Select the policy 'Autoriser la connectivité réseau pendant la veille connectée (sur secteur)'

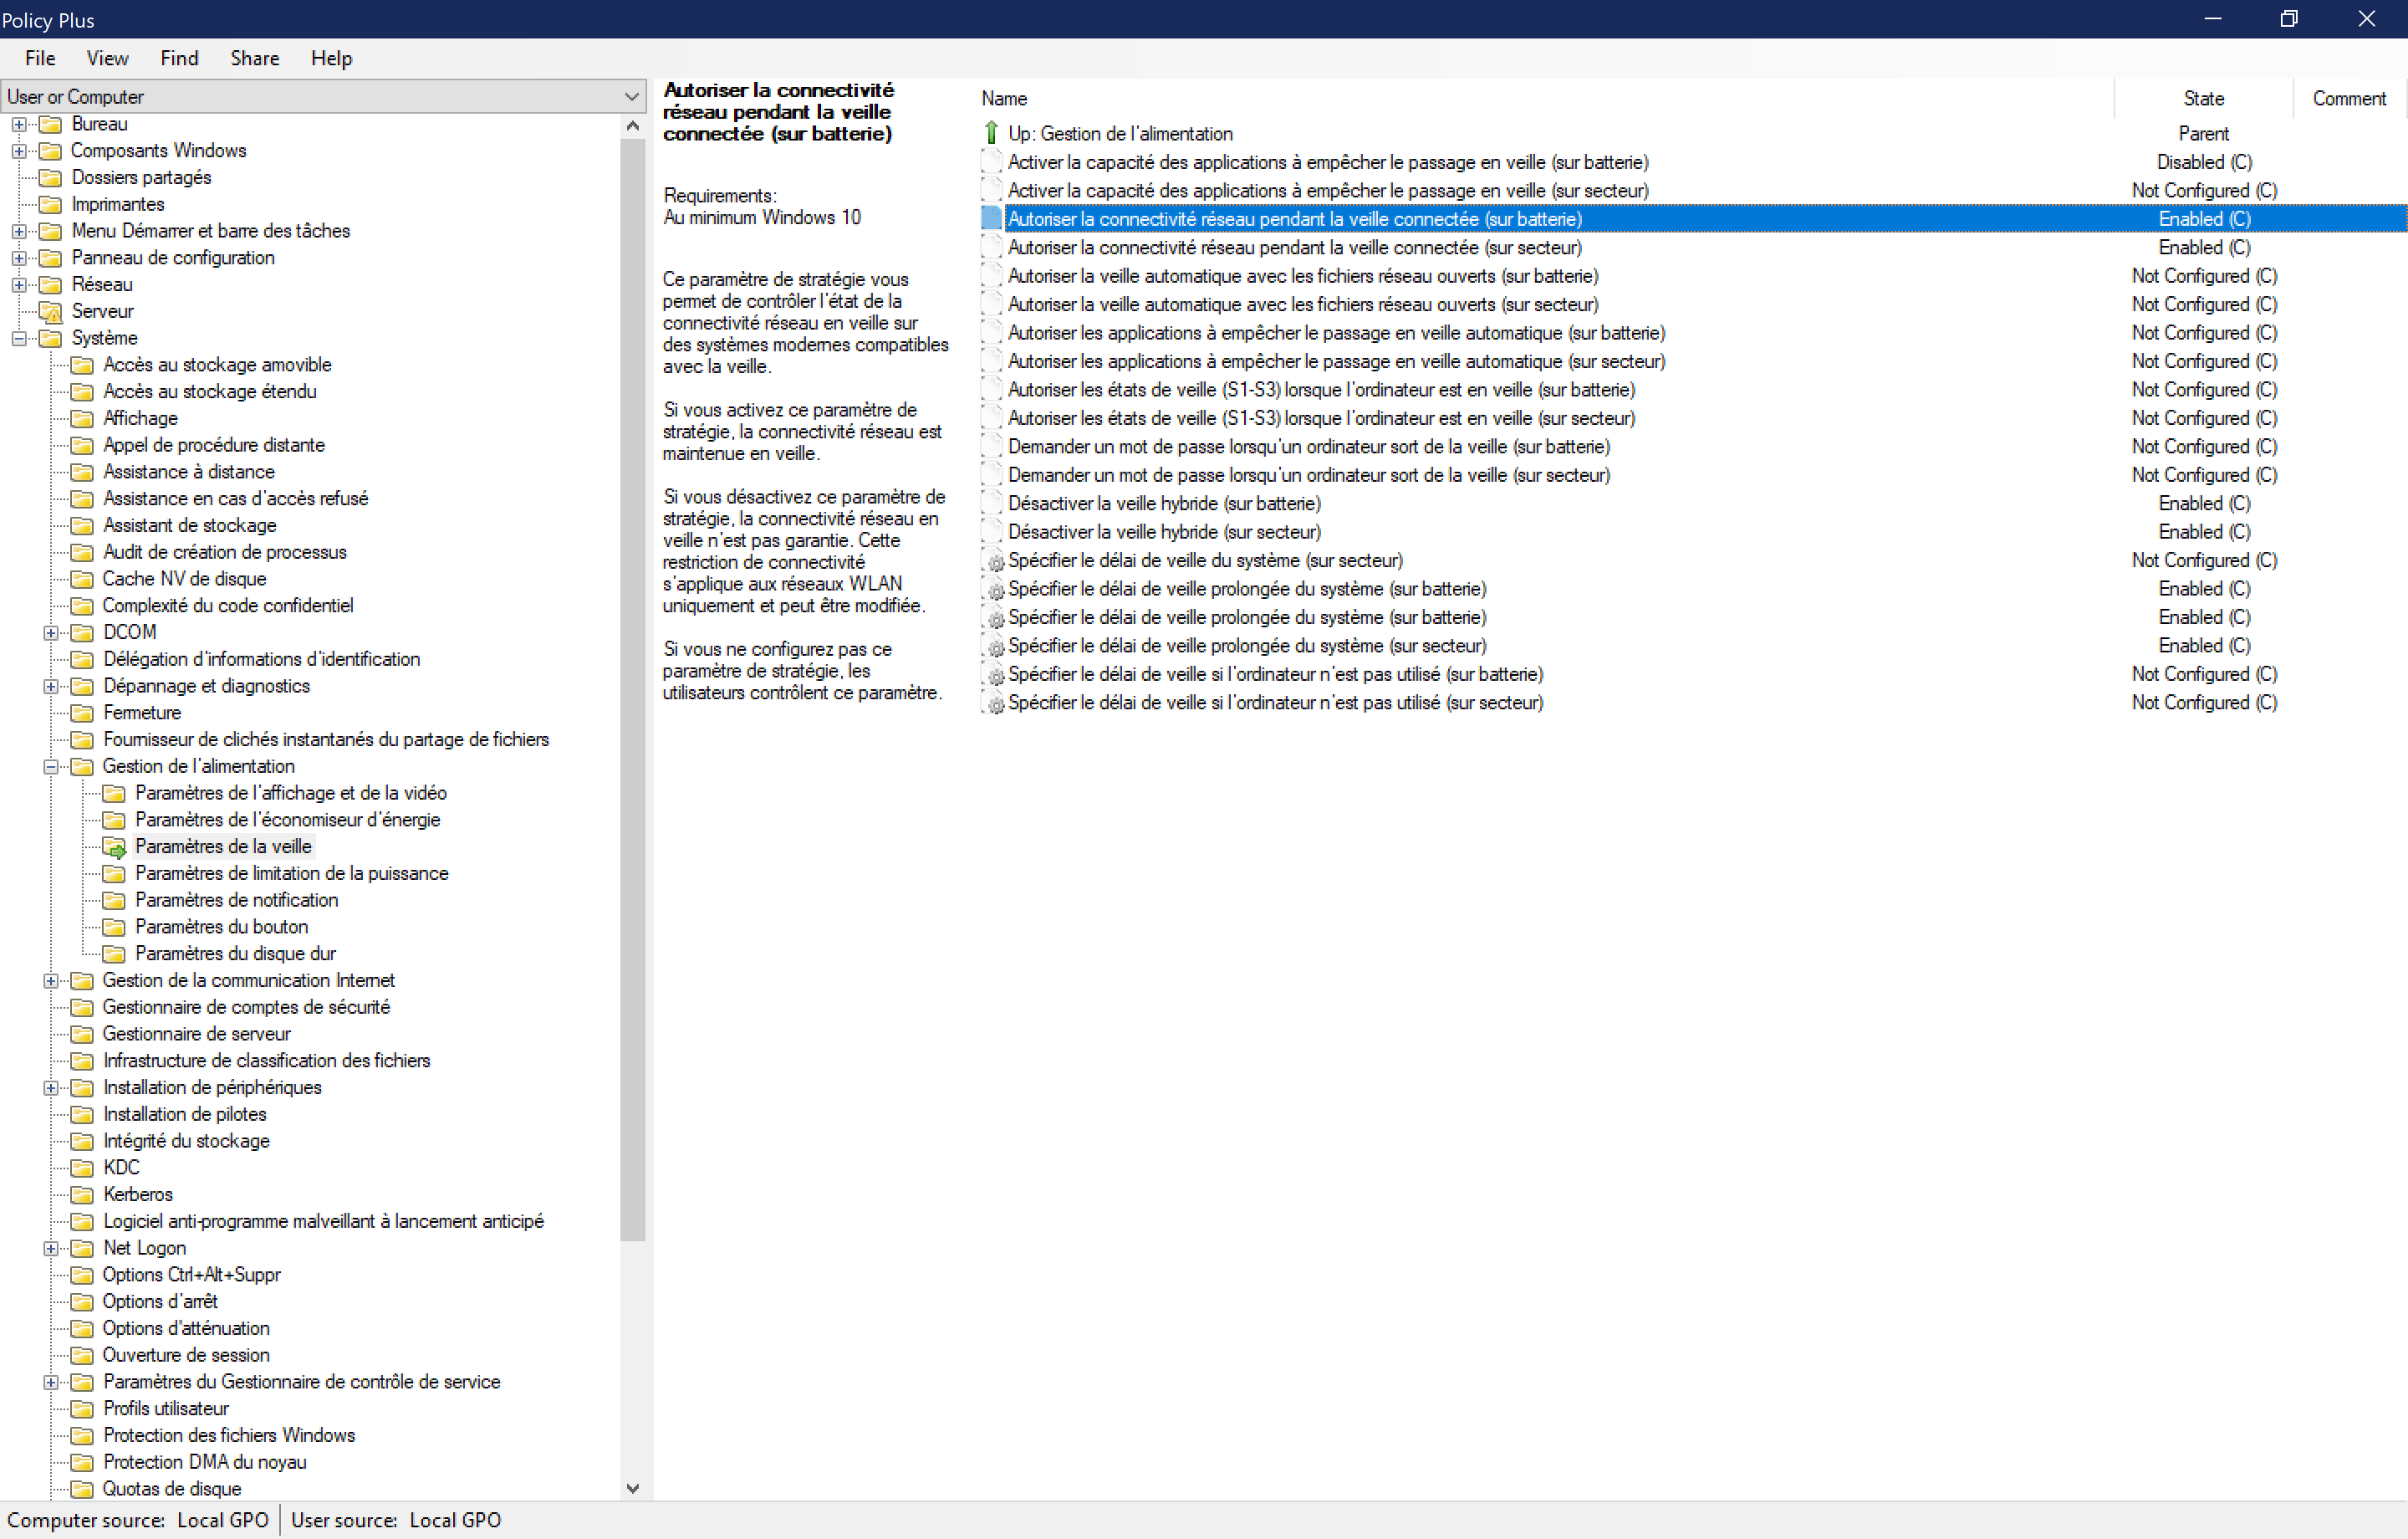point(1294,248)
